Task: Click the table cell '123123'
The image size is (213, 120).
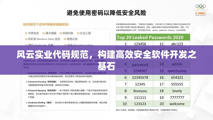Action: coord(140,104)
